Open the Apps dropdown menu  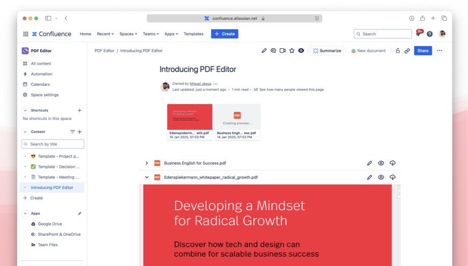click(x=171, y=34)
